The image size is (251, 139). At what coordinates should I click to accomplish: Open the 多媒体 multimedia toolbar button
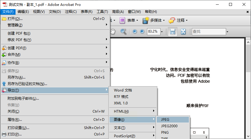click(x=153, y=20)
